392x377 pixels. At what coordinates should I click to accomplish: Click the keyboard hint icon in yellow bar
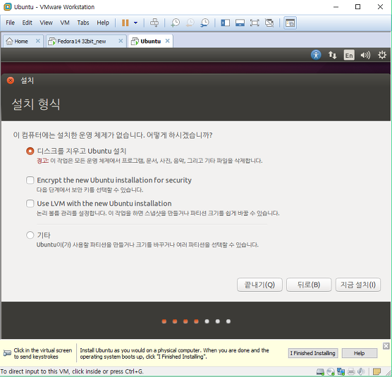click(7, 353)
